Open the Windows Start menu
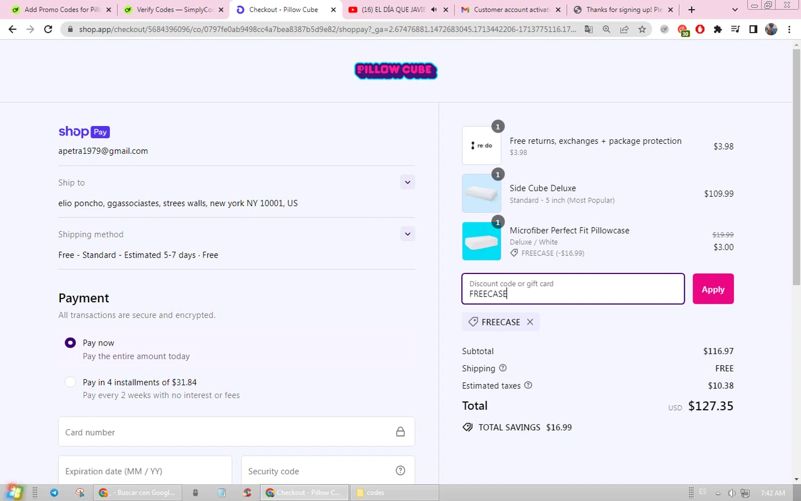Viewport: 801px width, 501px height. point(14,492)
